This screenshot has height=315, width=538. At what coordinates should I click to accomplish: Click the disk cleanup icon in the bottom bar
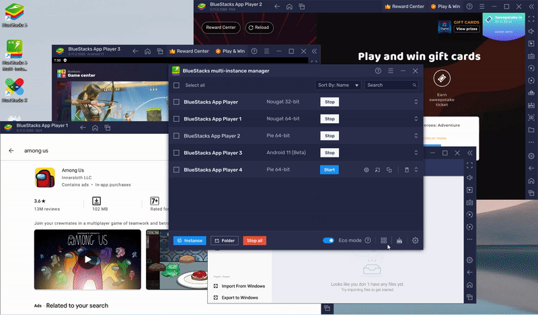tap(399, 240)
